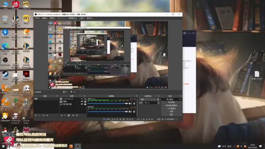
Task: Click the Start Recording button
Action: 171,102
